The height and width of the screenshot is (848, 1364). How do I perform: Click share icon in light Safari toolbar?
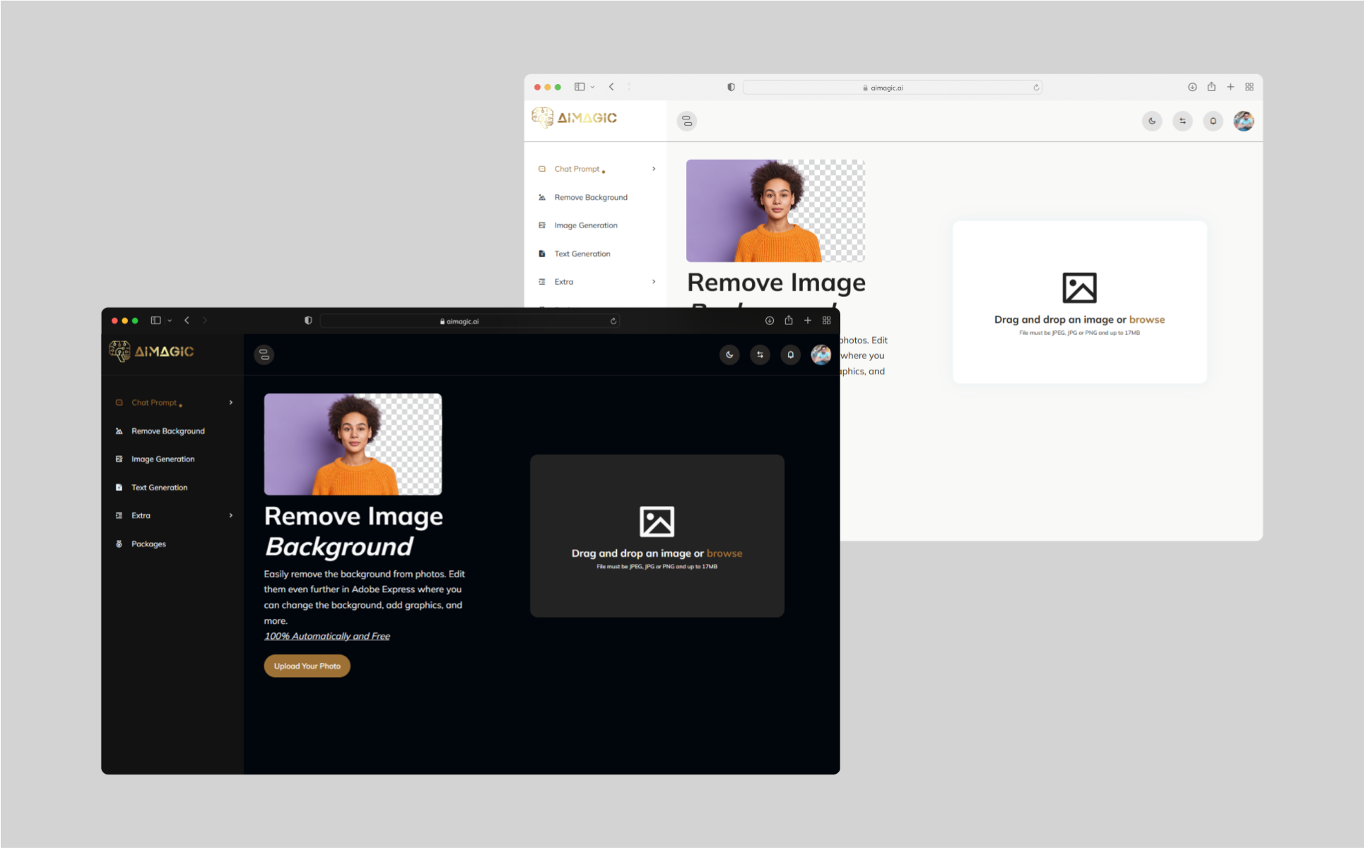click(1211, 87)
